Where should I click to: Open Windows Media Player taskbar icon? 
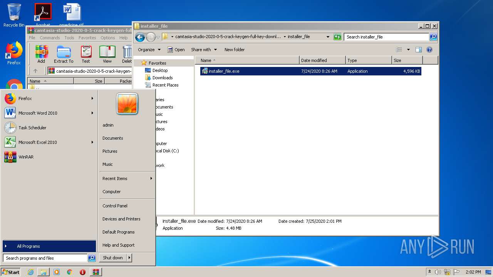(x=57, y=272)
